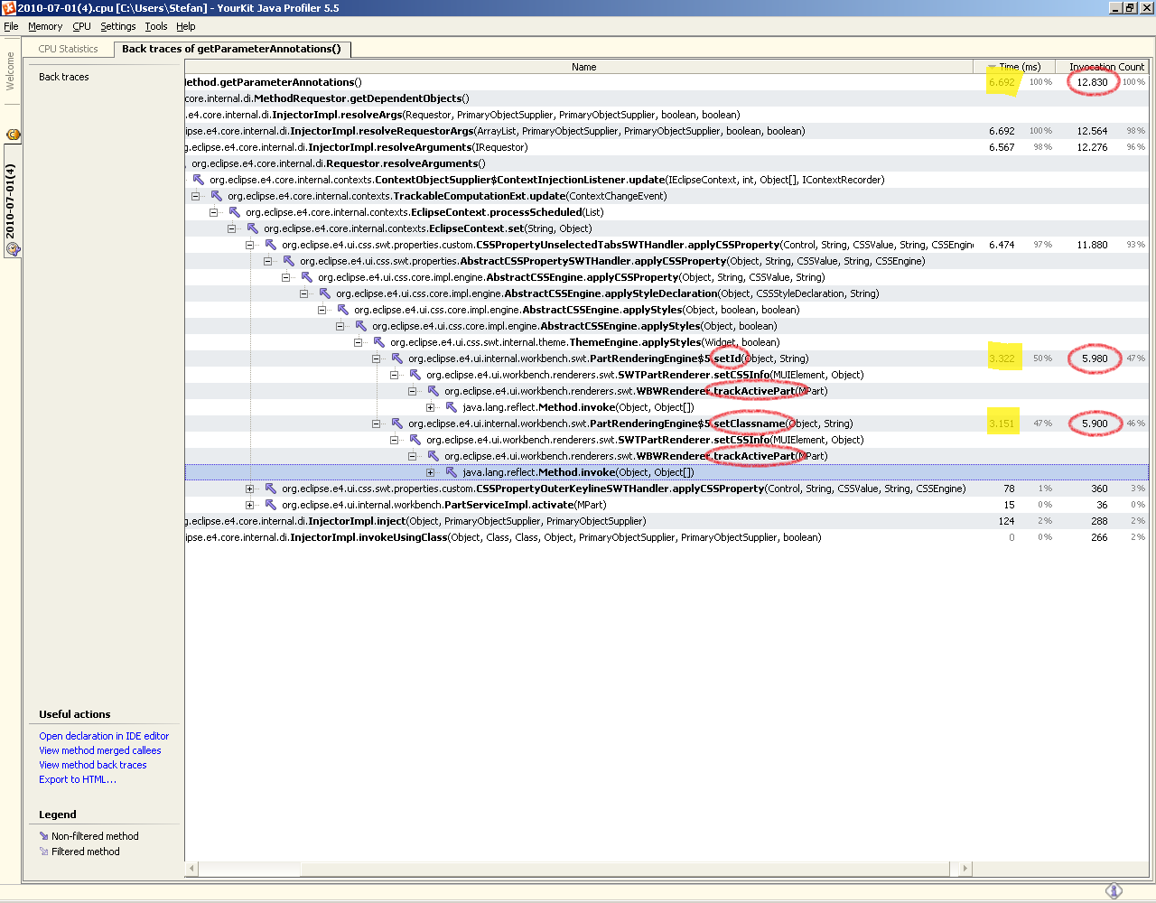Open the File menu
Image resolution: width=1156 pixels, height=903 pixels.
click(11, 26)
